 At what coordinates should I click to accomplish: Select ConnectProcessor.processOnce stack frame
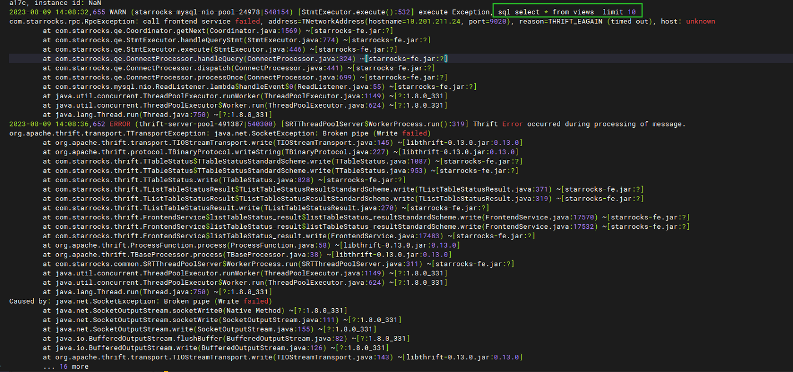[x=245, y=77]
